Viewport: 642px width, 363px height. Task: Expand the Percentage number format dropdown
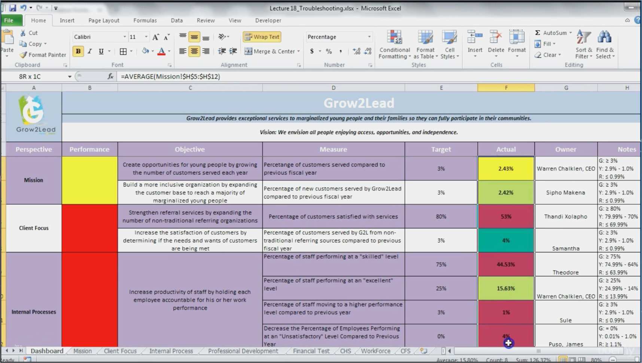(369, 37)
